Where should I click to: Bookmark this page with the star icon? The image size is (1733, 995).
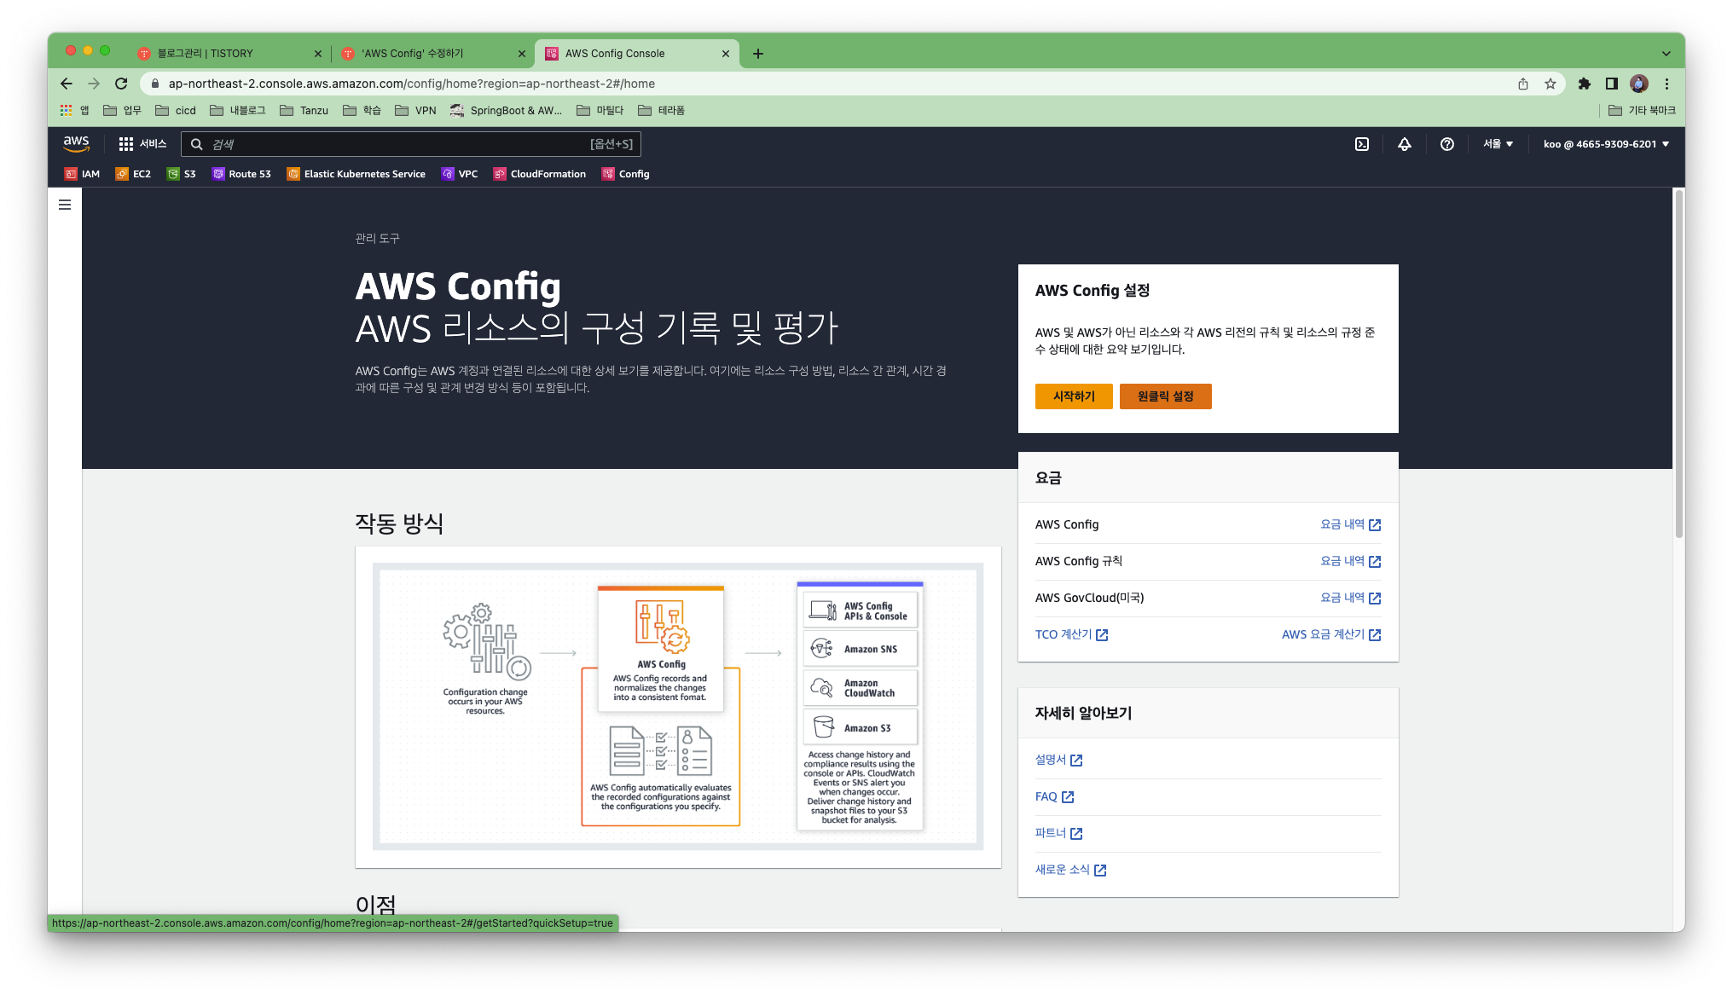pos(1550,84)
